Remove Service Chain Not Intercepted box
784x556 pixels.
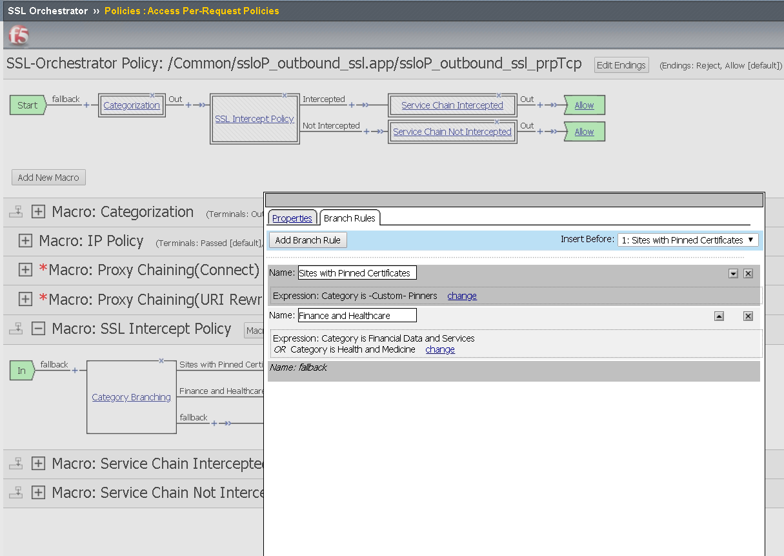(x=497, y=121)
